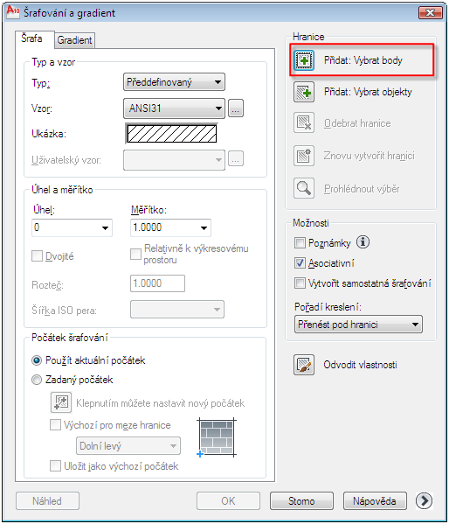
Task: Open the Pořadí kreslení dropdown
Action: [358, 325]
